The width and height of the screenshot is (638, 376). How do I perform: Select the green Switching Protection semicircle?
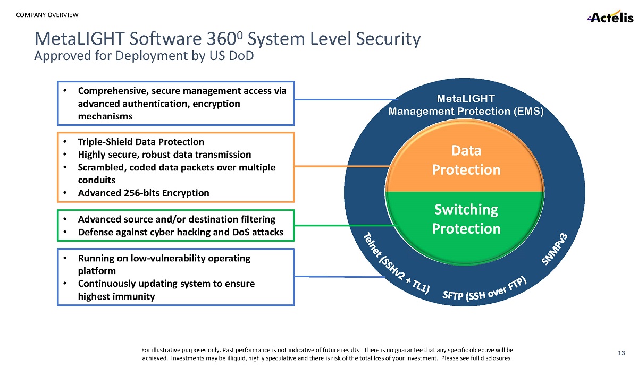tap(466, 219)
